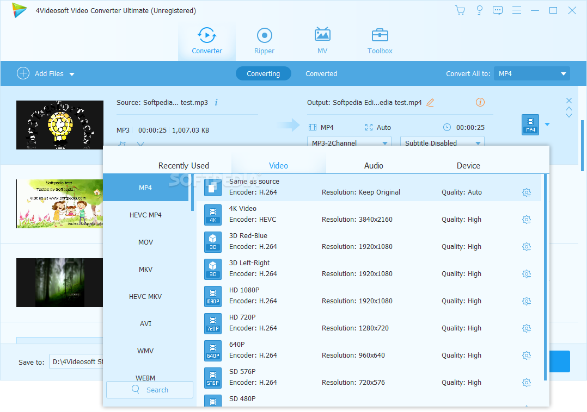Move first file up in the list
Viewport: 587px width, 412px height.
(569, 108)
